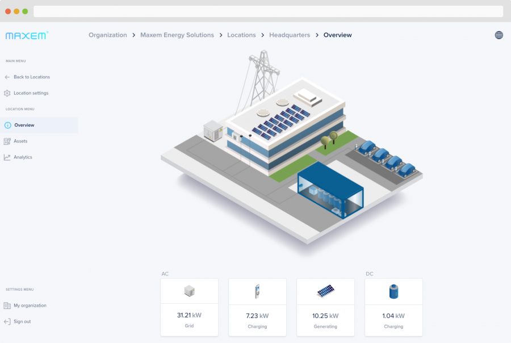Select the Overview info icon
This screenshot has height=343, width=511.
pyautogui.click(x=7, y=125)
